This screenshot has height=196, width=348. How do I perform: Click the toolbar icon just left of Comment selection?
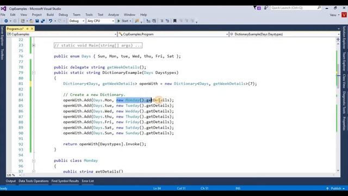[148, 21]
